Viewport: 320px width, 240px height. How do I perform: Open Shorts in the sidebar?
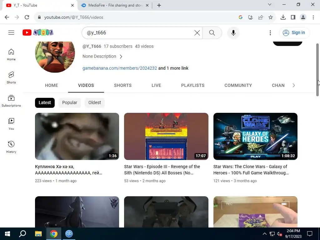click(11, 78)
